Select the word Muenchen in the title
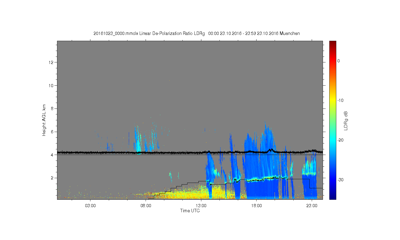This screenshot has height=240, width=400. point(290,34)
